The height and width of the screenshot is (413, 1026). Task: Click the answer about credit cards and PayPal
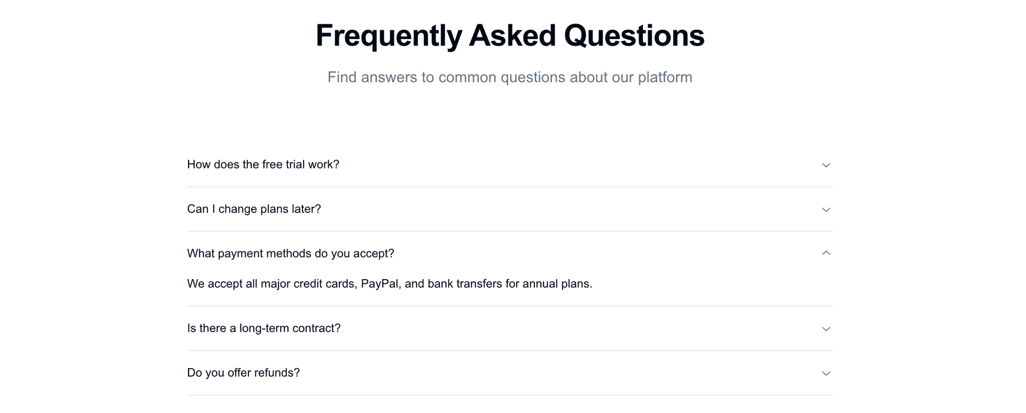click(390, 284)
